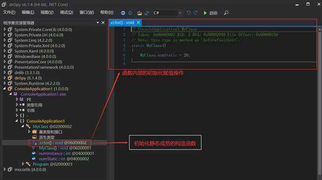322x180 pixels.
Task: Click the MyClass class icon
Action: pos(28,127)
